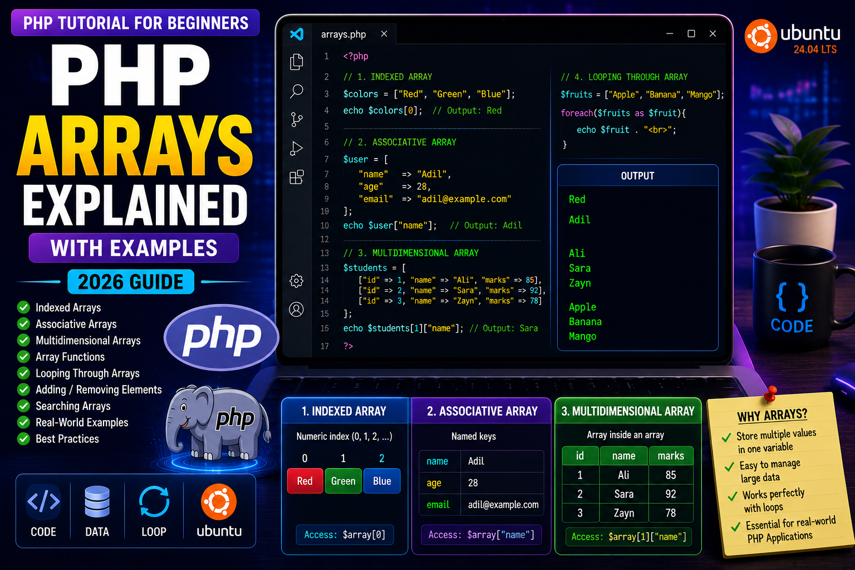This screenshot has height=570, width=855.
Task: Click the Access: $array["name"] box
Action: pyautogui.click(x=481, y=534)
